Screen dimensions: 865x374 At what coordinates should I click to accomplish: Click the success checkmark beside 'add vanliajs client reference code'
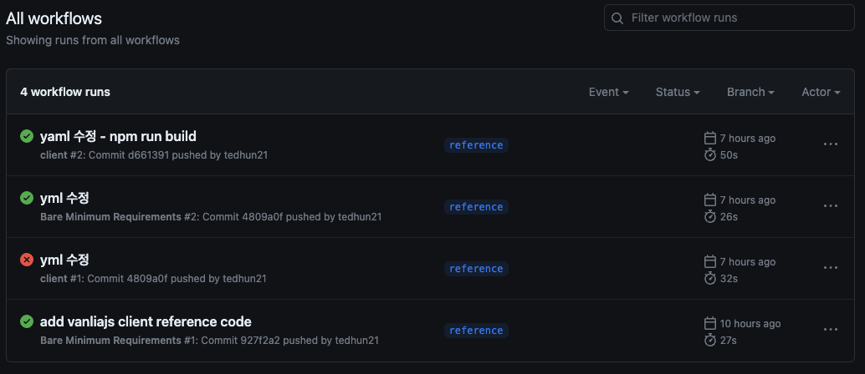(x=27, y=321)
